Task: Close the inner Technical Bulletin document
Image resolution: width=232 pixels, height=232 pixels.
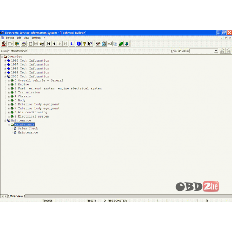Action: tap(230, 38)
